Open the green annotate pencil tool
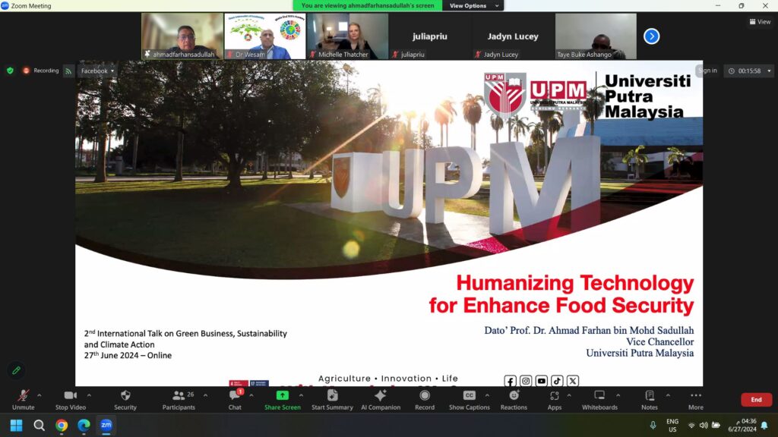Image resolution: width=778 pixels, height=437 pixels. [17, 370]
